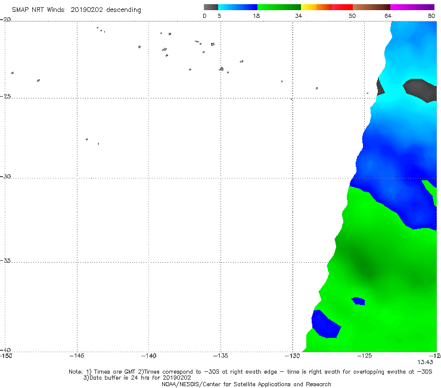The width and height of the screenshot is (441, 388).
Task: Click the longitude label '-125' on the bottom axis
Action: pyautogui.click(x=365, y=356)
